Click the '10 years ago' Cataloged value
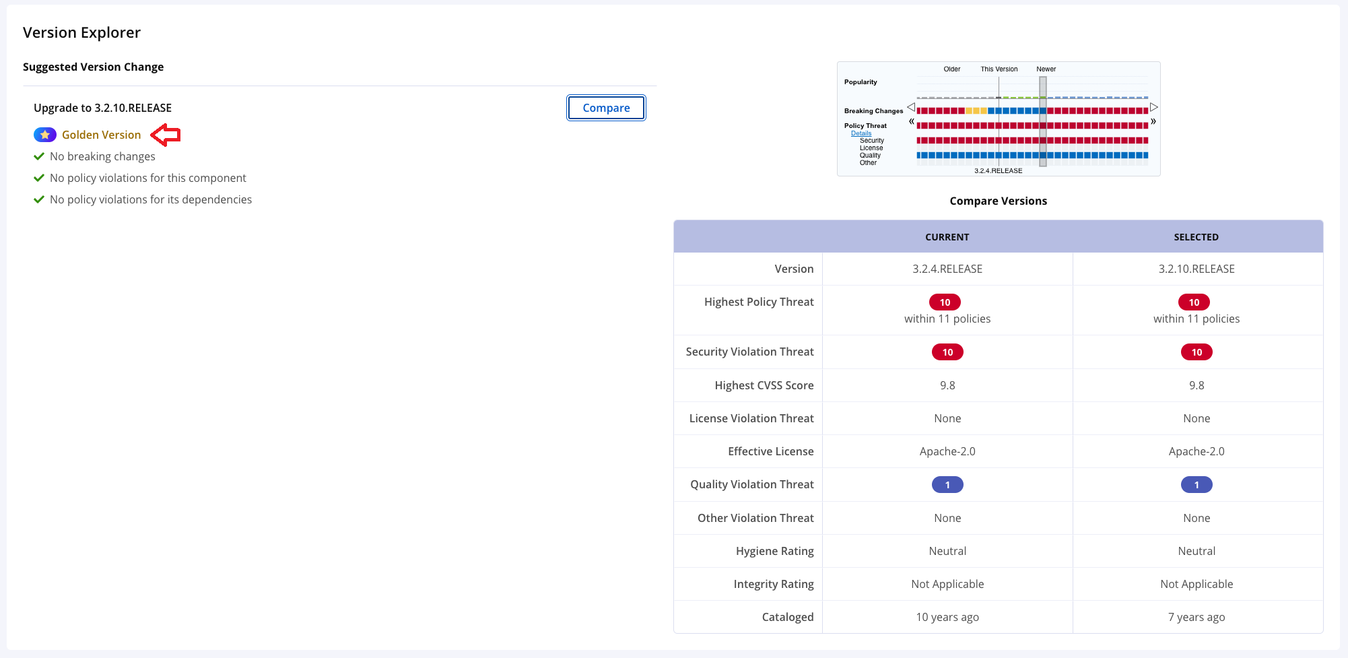The width and height of the screenshot is (1348, 658). point(947,617)
